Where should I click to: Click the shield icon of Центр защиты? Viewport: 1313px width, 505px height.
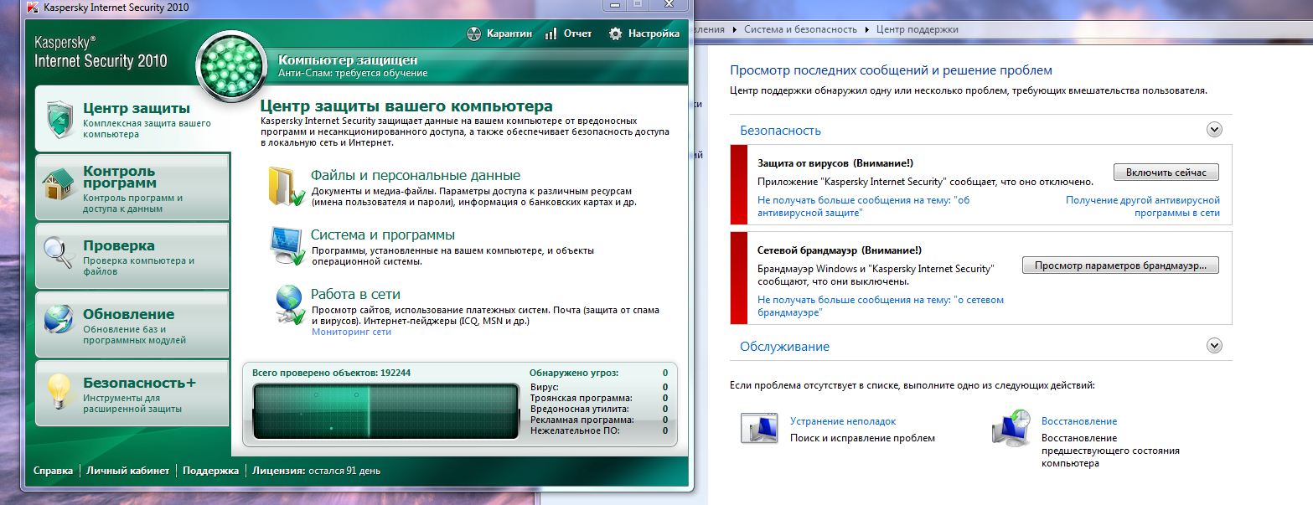(x=61, y=120)
